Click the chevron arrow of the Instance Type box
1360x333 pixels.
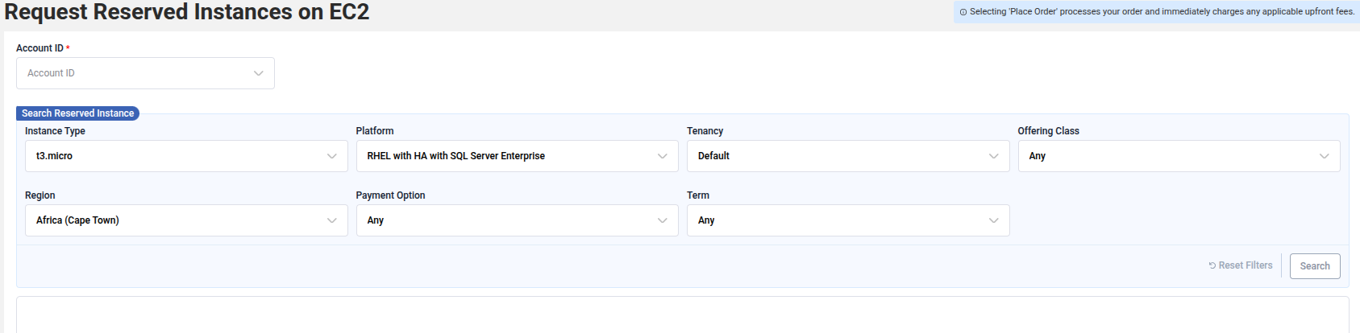(331, 156)
